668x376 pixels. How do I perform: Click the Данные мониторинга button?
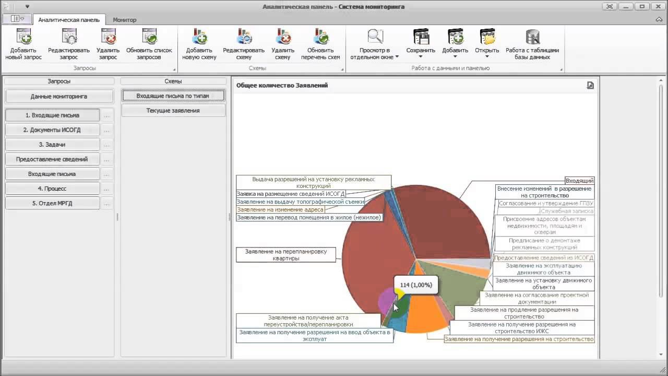pos(59,96)
